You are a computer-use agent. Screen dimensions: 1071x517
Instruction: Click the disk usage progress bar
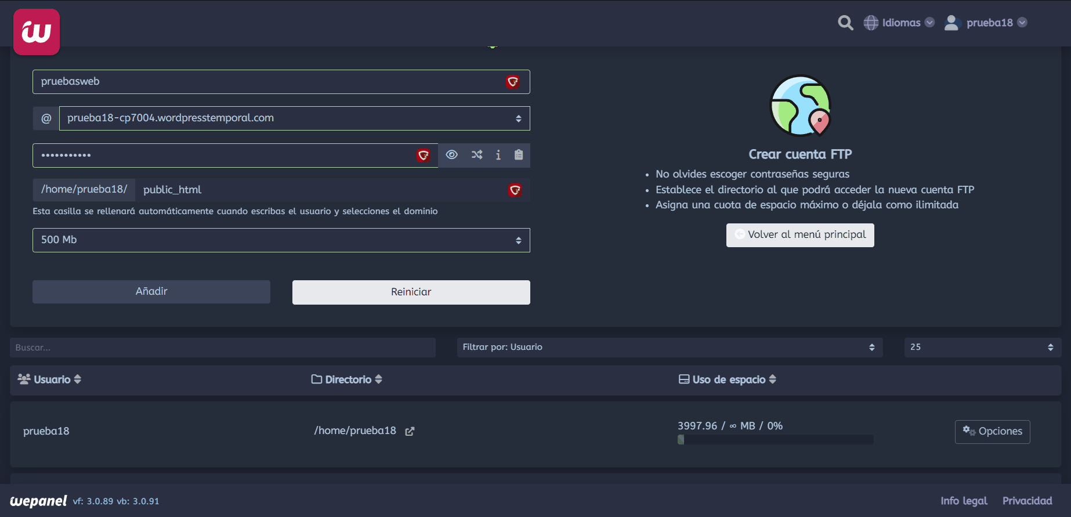tap(775, 440)
